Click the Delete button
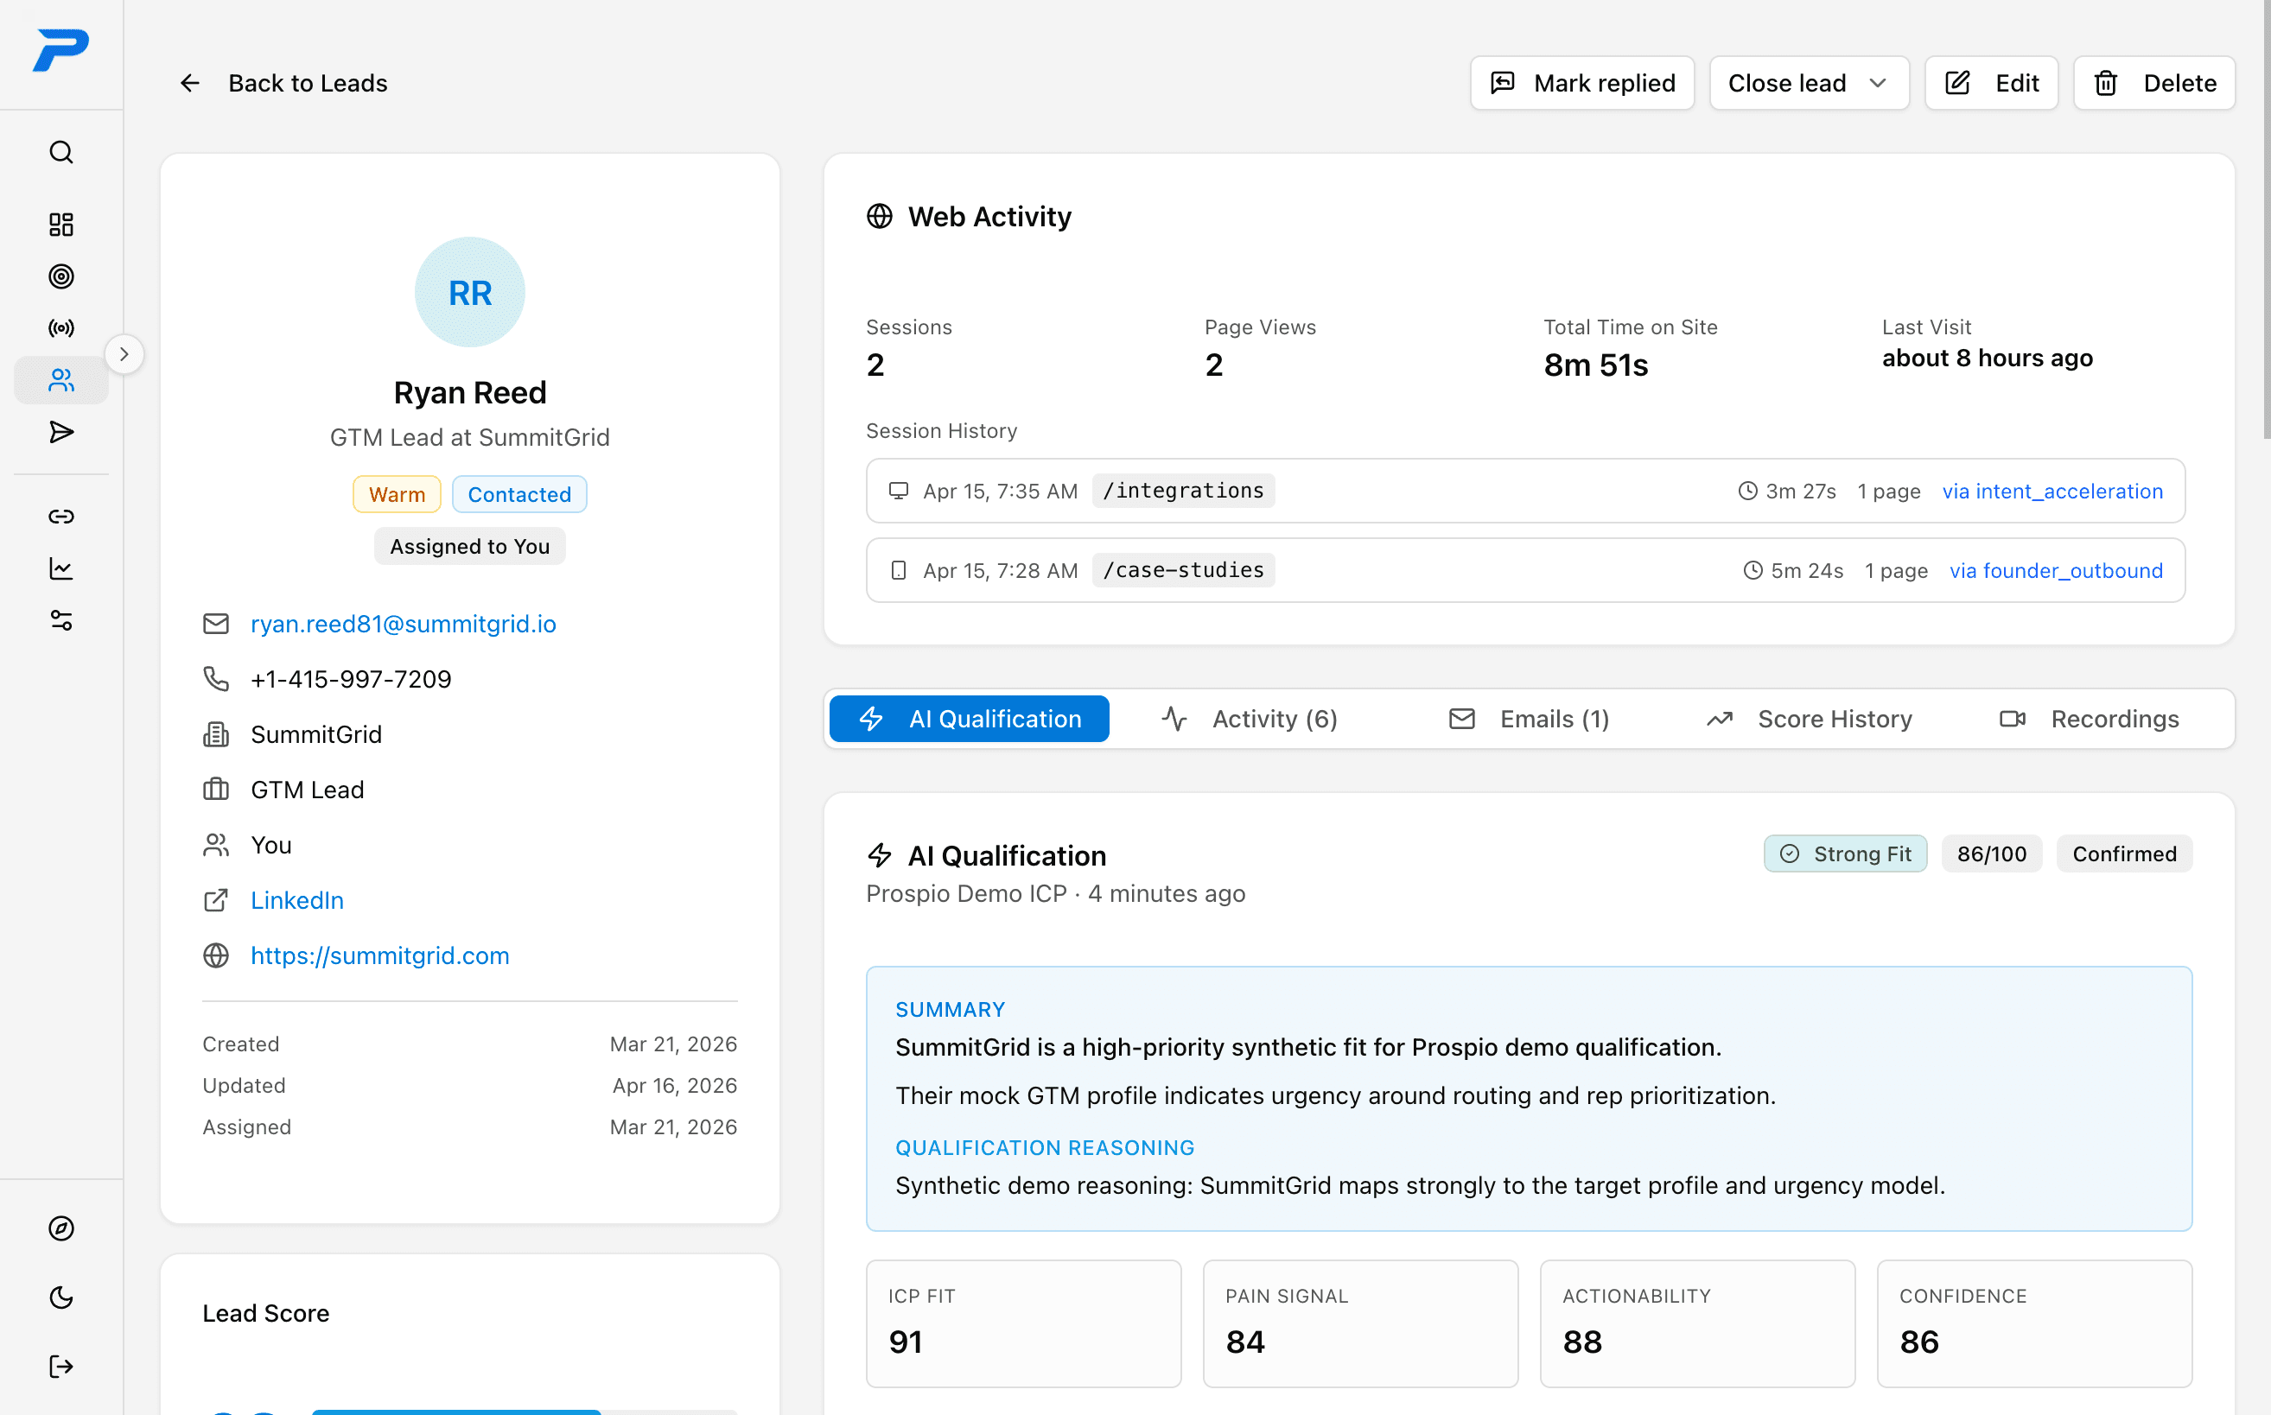 point(2154,83)
